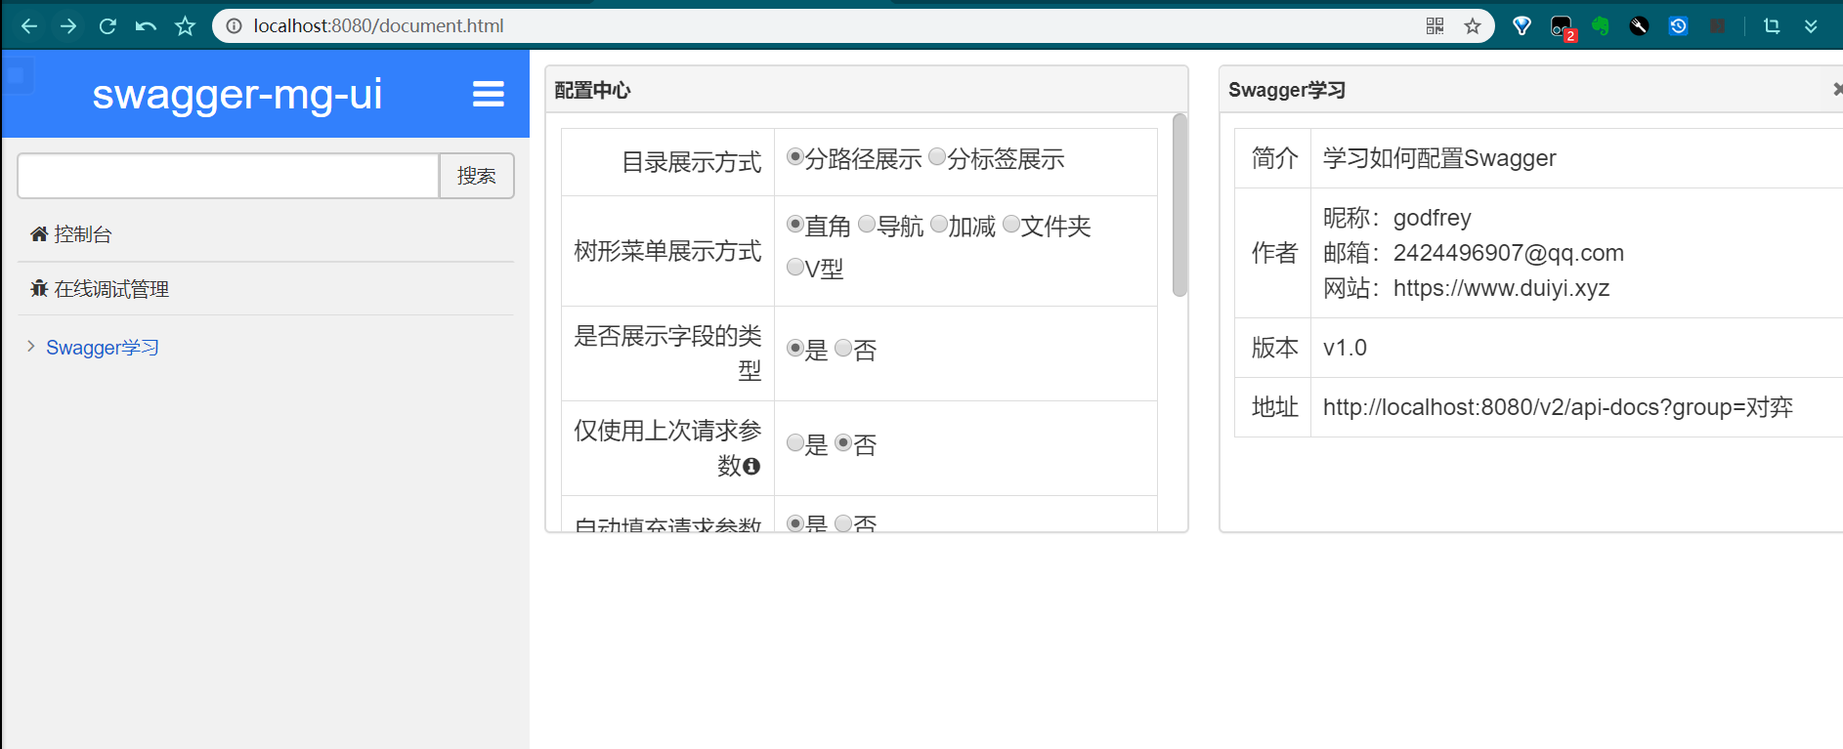
Task: Open the blue circular clock extension icon
Action: point(1678,26)
